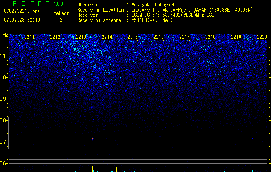Image resolution: width=271 pixels, height=172 pixels.
Task: Click the 0.9 kHz axis label
Action: click(x=3, y=99)
